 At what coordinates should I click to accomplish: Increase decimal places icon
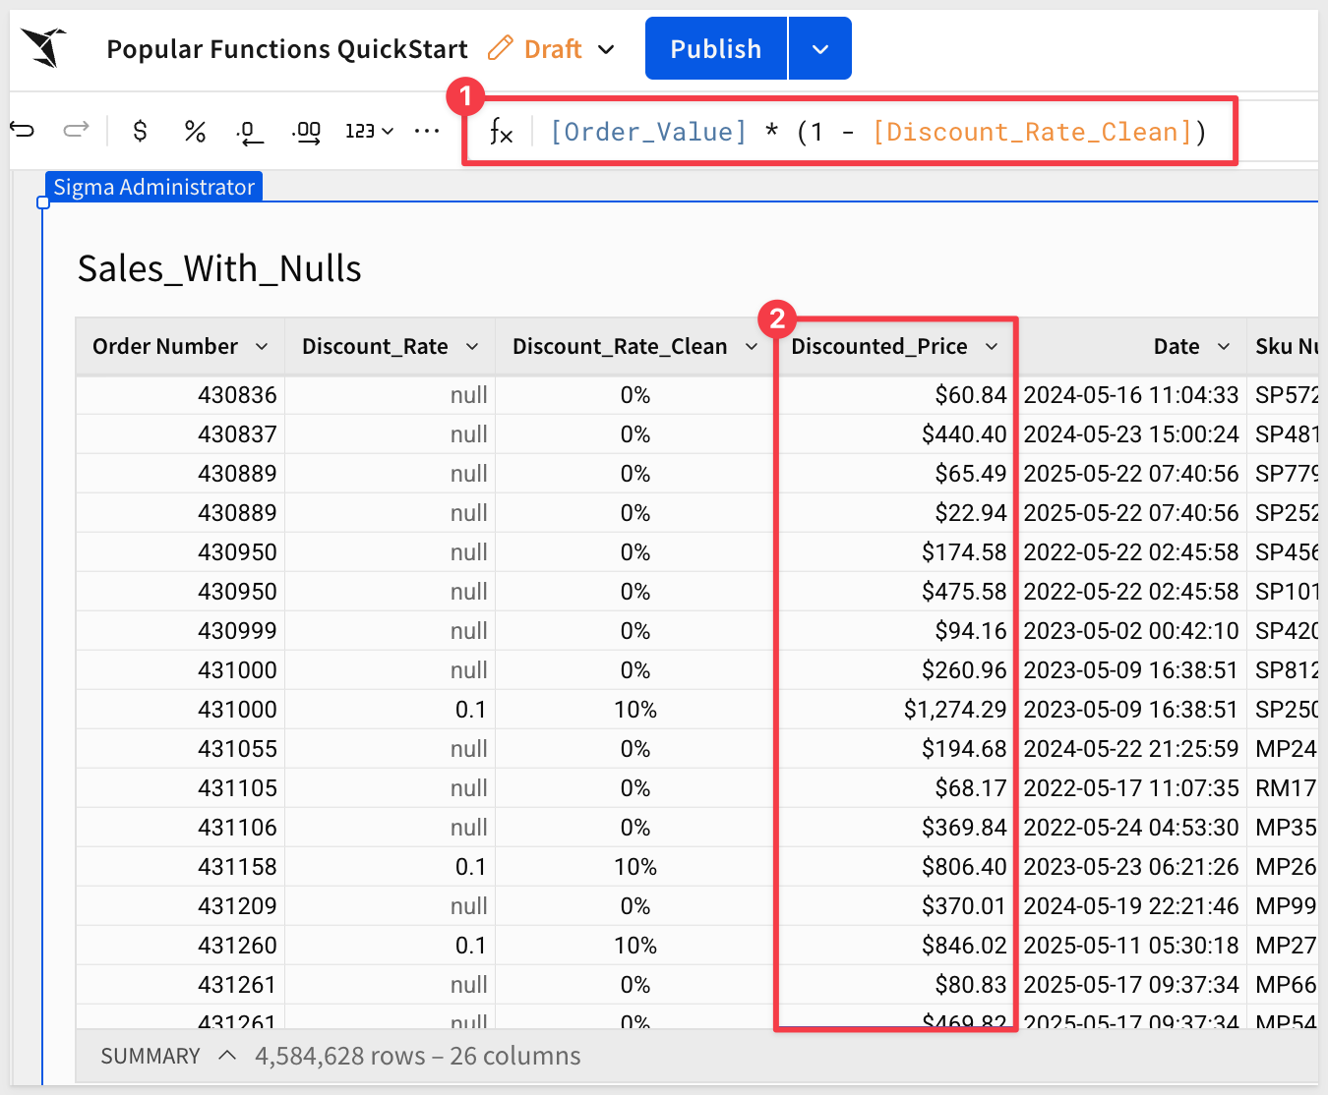click(307, 132)
